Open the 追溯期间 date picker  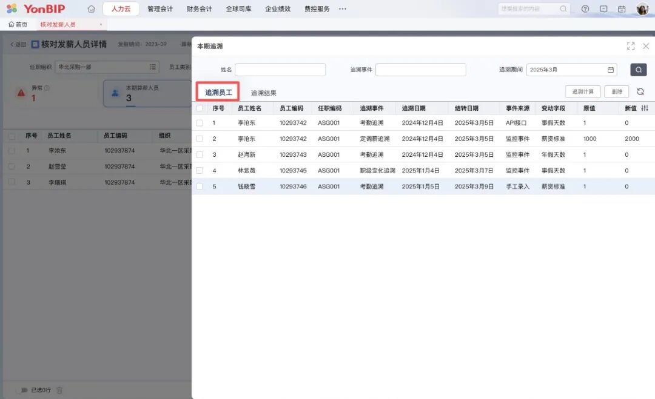click(571, 70)
